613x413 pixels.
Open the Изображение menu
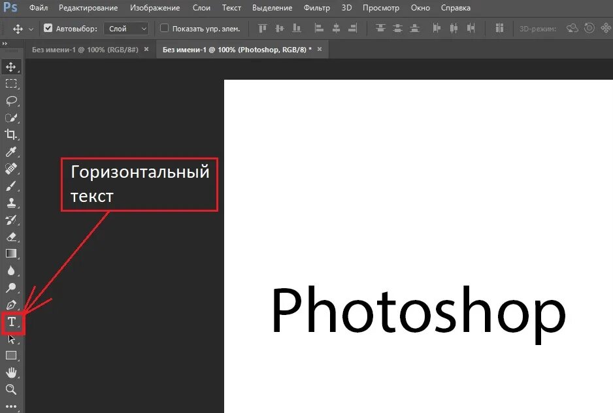pos(155,8)
